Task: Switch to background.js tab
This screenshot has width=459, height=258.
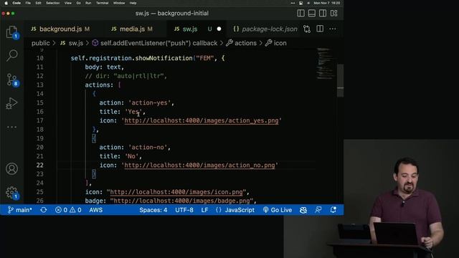Action: pos(60,29)
